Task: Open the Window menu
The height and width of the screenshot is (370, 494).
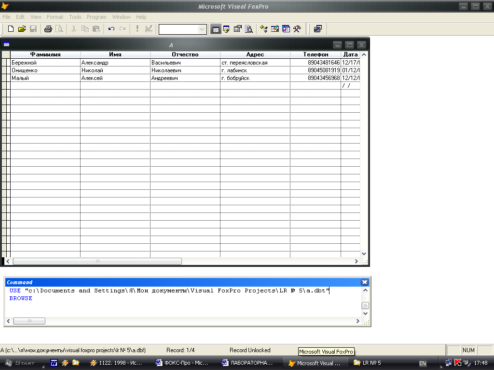Action: tap(121, 17)
